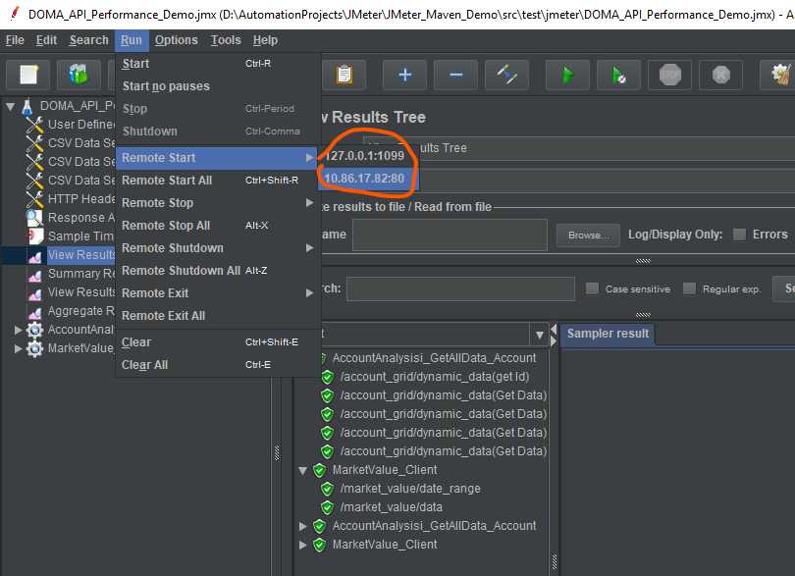
Task: Expand the last MarketValue_Client result node
Action: tap(302, 545)
